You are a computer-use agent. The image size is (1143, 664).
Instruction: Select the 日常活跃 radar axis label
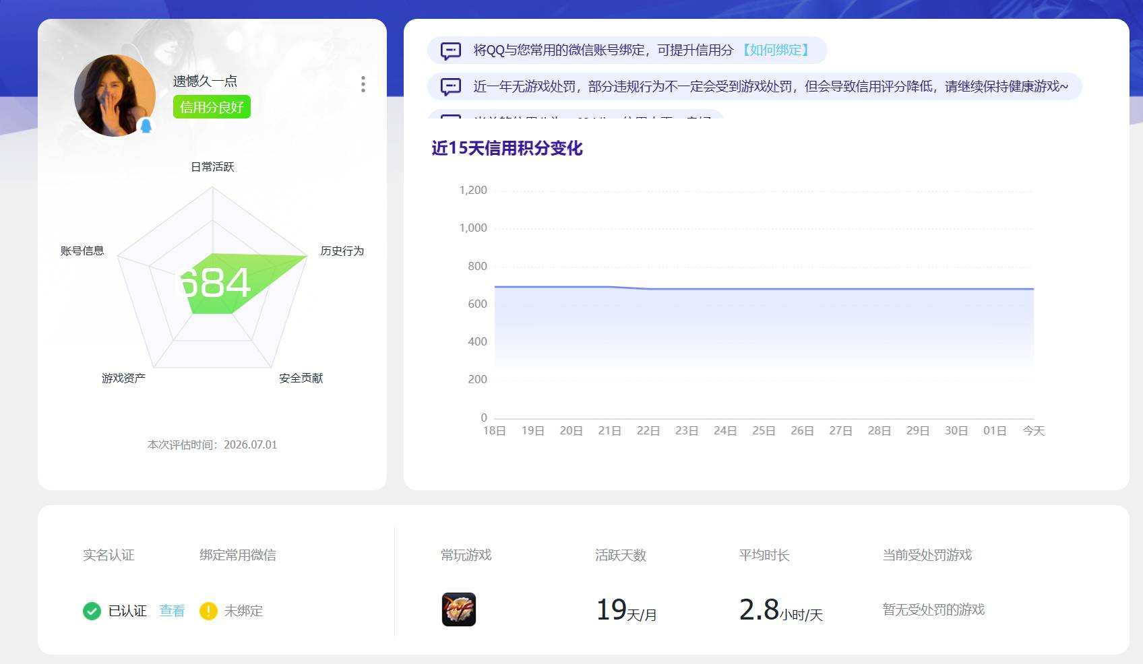coord(212,167)
